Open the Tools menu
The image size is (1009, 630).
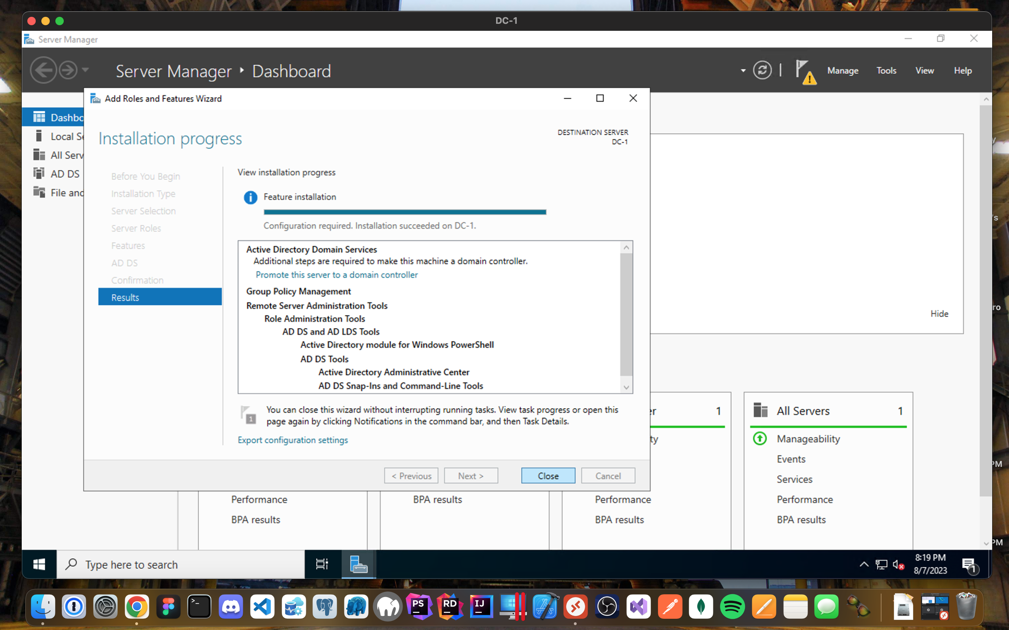pos(886,70)
